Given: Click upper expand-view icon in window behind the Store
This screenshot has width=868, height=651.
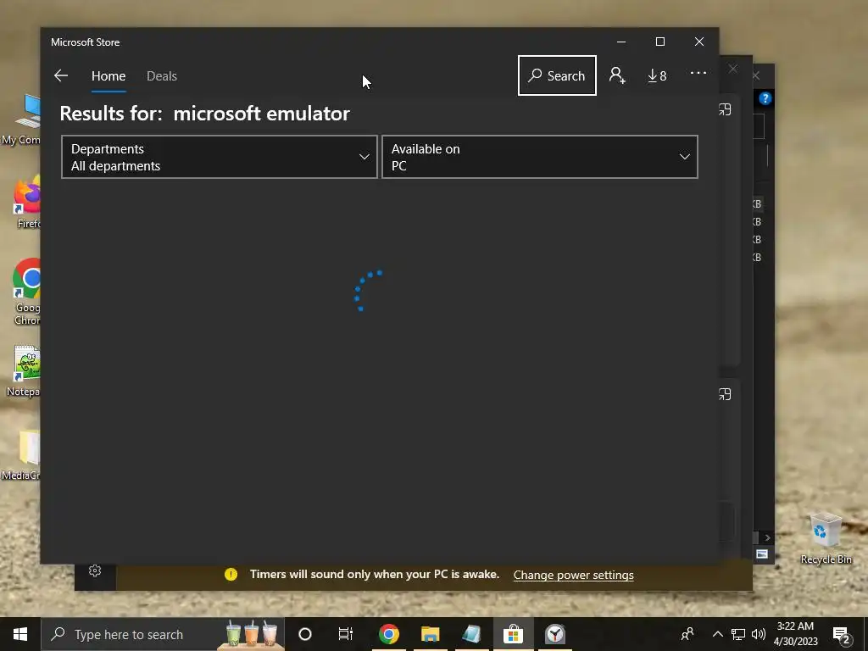Looking at the screenshot, I should [x=725, y=109].
